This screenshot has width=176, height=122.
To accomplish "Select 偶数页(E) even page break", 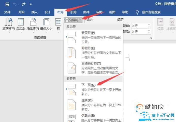I will pos(94,117).
